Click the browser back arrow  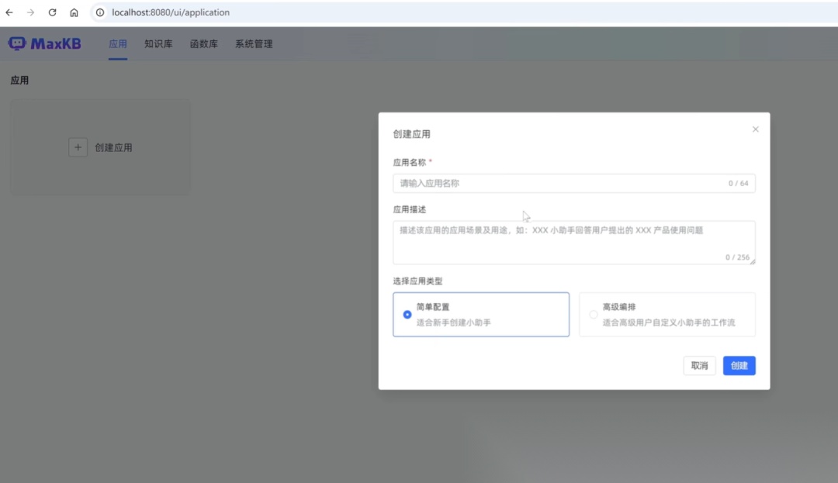pos(9,12)
